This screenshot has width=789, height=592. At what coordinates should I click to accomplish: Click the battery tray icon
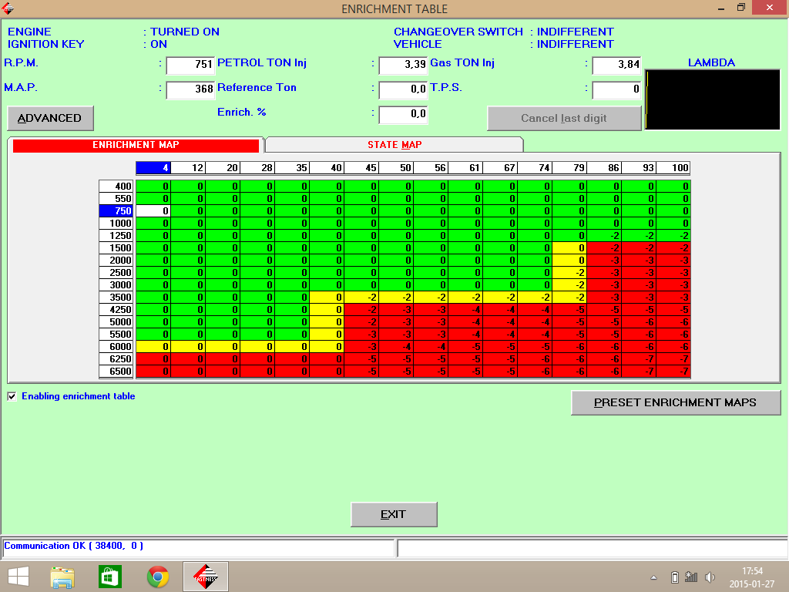[x=675, y=577]
